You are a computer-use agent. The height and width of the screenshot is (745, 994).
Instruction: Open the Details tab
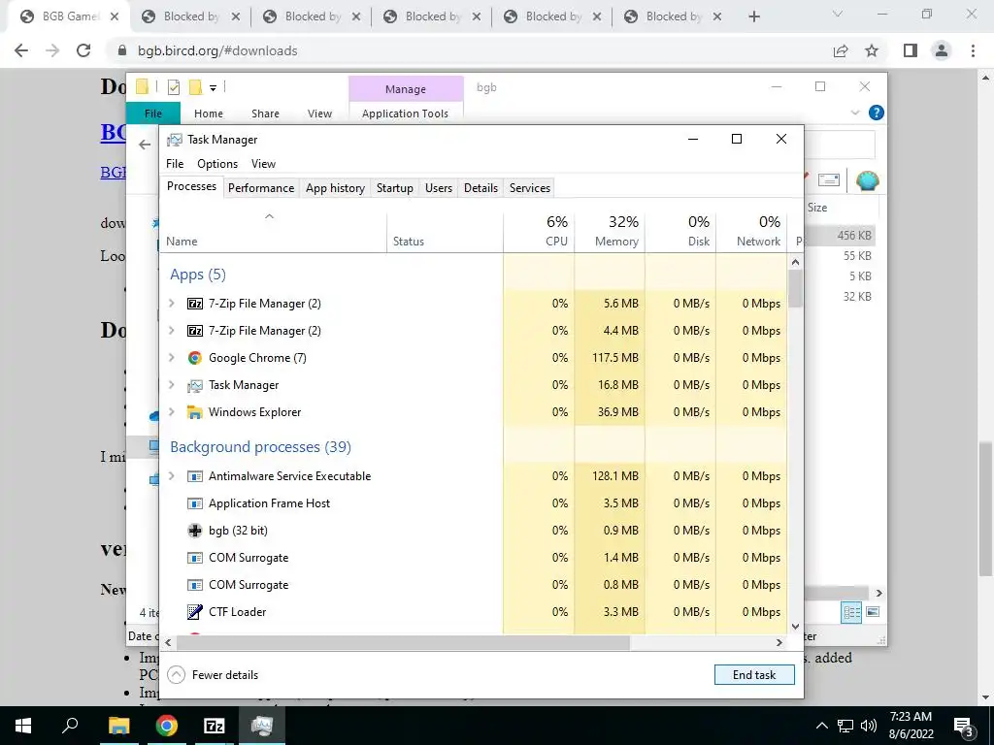(x=481, y=188)
